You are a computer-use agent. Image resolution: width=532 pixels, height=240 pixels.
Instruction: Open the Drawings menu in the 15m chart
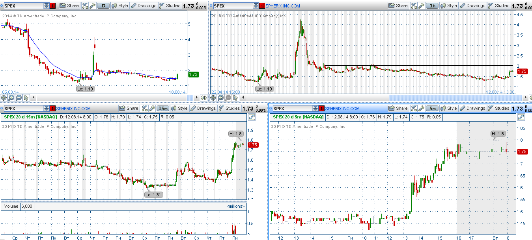[x=203, y=108]
